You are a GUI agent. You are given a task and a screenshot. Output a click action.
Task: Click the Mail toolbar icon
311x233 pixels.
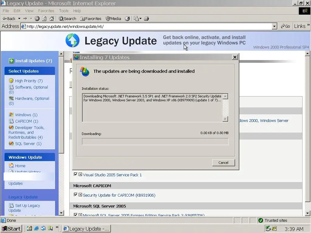(x=136, y=19)
